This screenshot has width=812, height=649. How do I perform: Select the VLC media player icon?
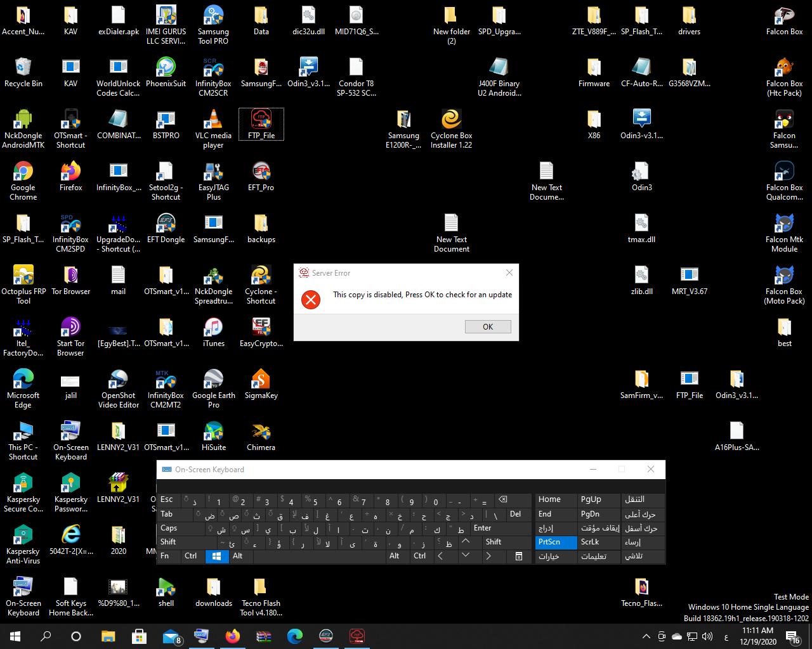tap(214, 128)
